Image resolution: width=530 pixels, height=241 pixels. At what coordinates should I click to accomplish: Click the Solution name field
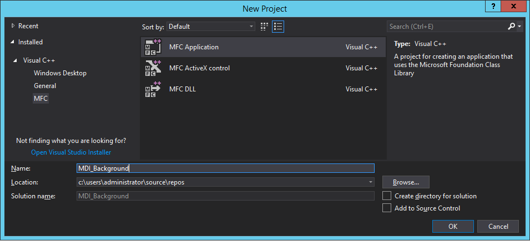point(225,196)
